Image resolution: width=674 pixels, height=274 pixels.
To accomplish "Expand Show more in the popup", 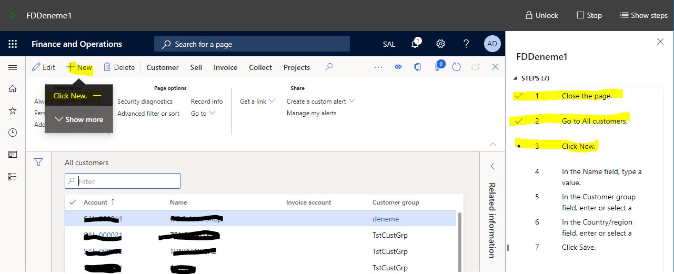I will 79,119.
